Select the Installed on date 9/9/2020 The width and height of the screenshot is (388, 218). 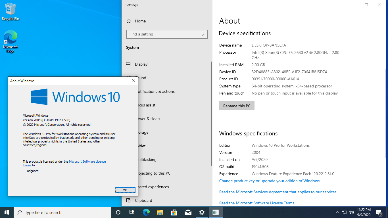260,160
